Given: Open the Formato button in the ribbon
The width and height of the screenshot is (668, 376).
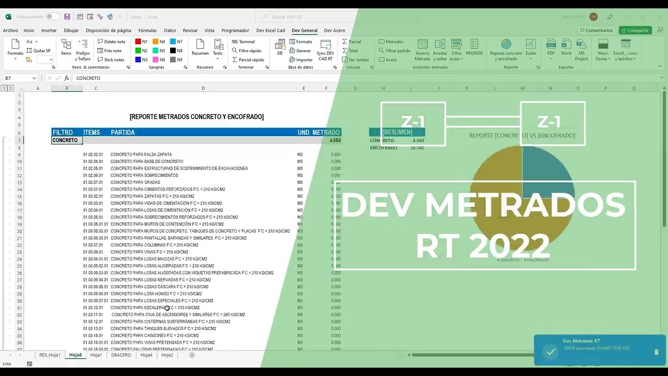Looking at the screenshot, I should [15, 50].
